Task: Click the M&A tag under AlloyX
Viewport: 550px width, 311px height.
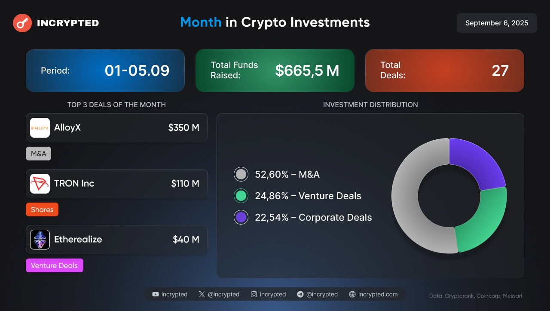Action: [38, 154]
